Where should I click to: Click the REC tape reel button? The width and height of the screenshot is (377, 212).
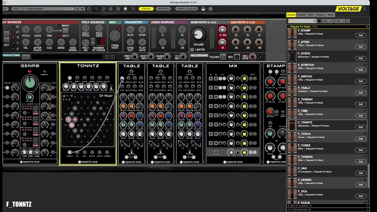[237, 57]
